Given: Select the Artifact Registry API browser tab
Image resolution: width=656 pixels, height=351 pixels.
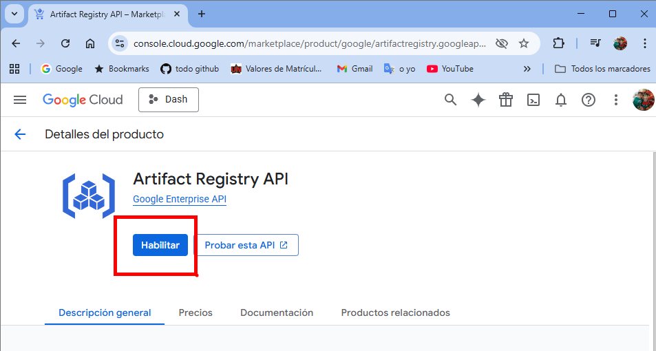Looking at the screenshot, I should coord(108,14).
